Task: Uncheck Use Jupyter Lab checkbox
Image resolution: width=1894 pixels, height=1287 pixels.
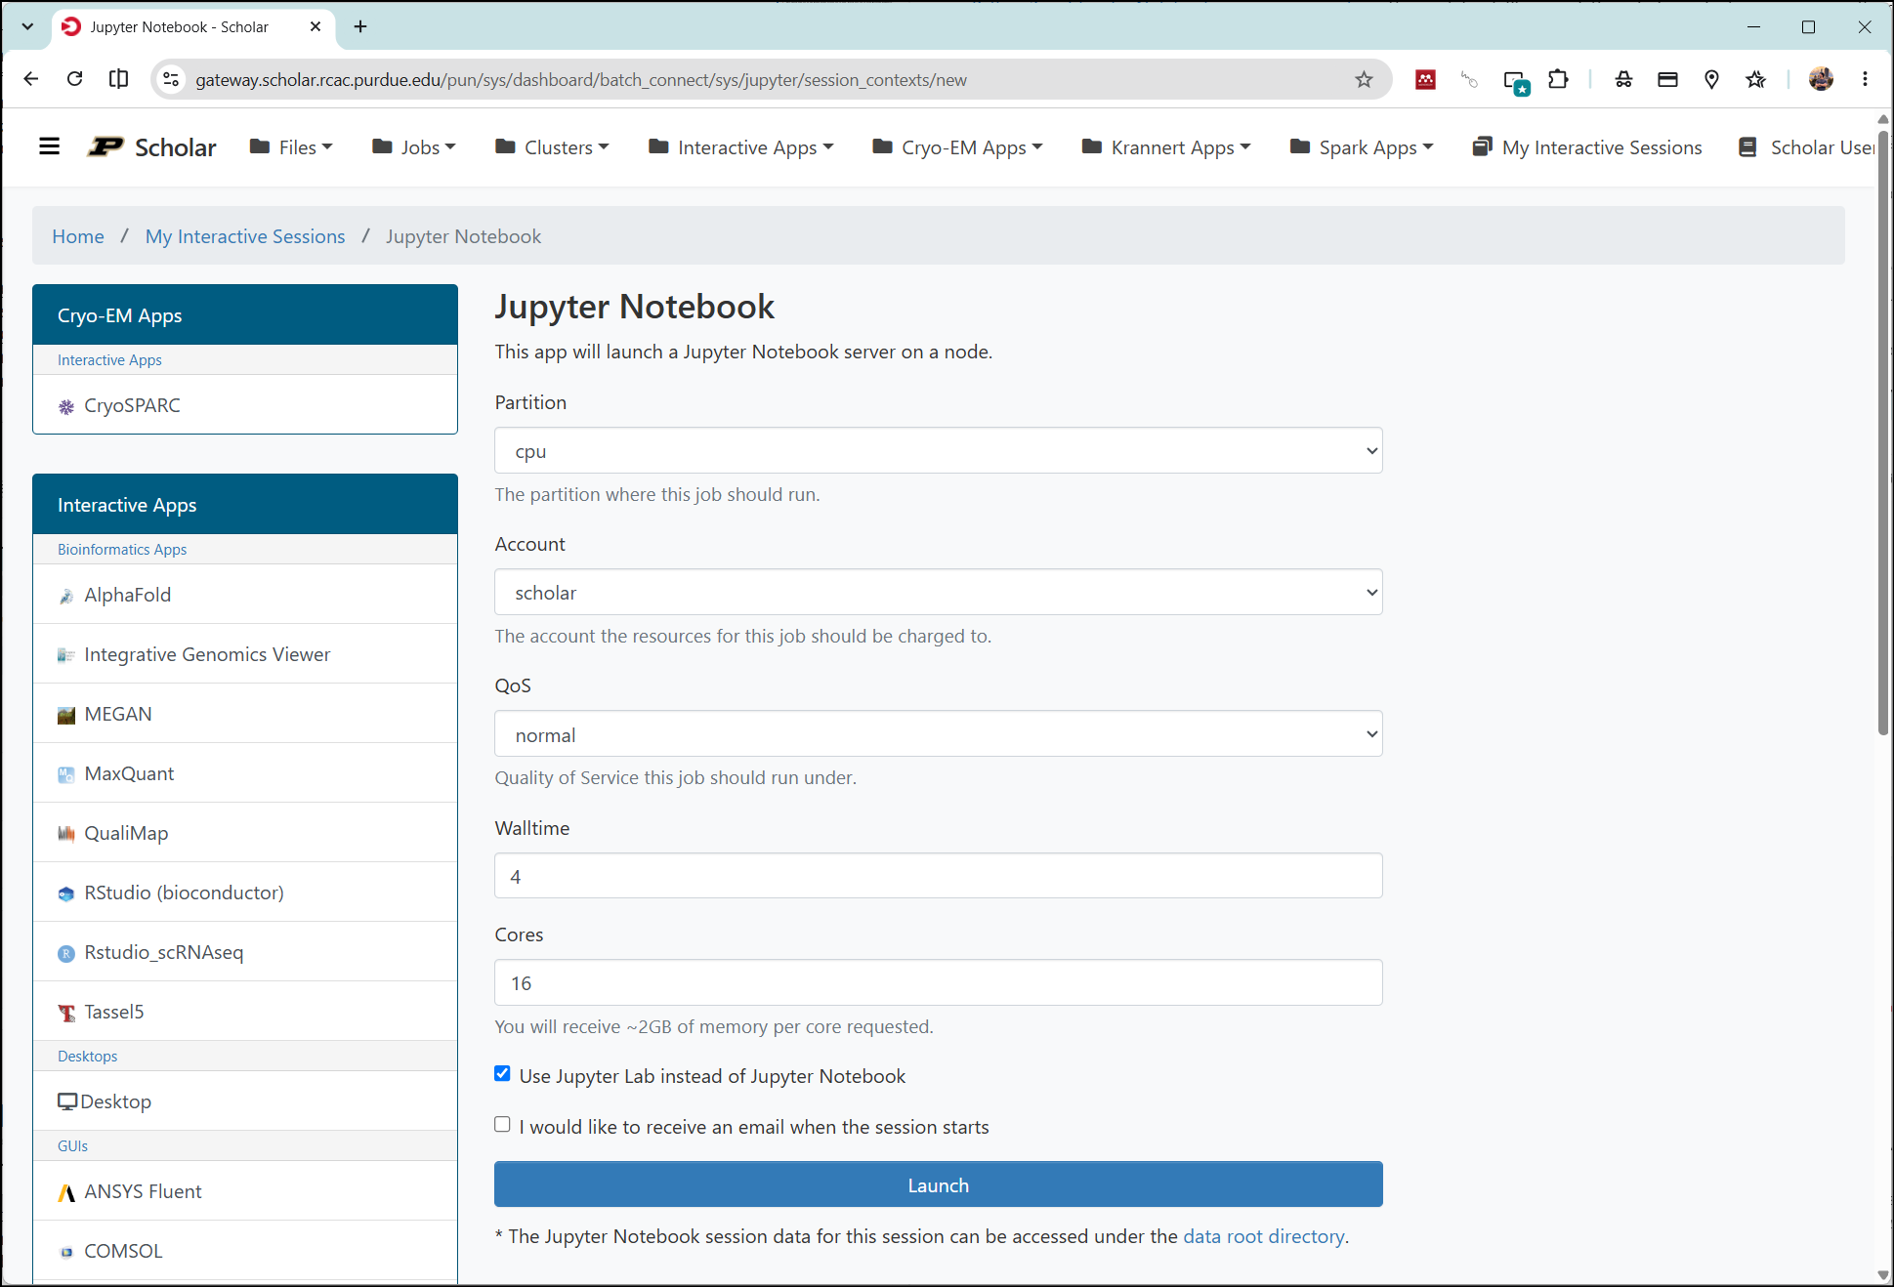Action: pos(502,1074)
